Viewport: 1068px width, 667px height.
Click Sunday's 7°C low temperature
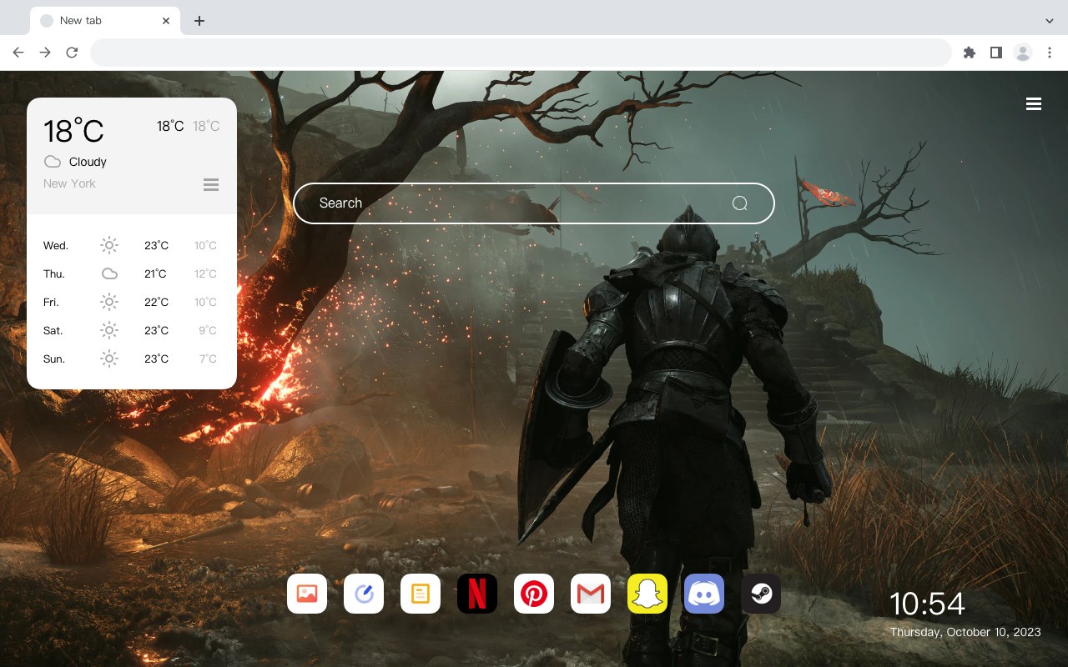click(x=209, y=359)
